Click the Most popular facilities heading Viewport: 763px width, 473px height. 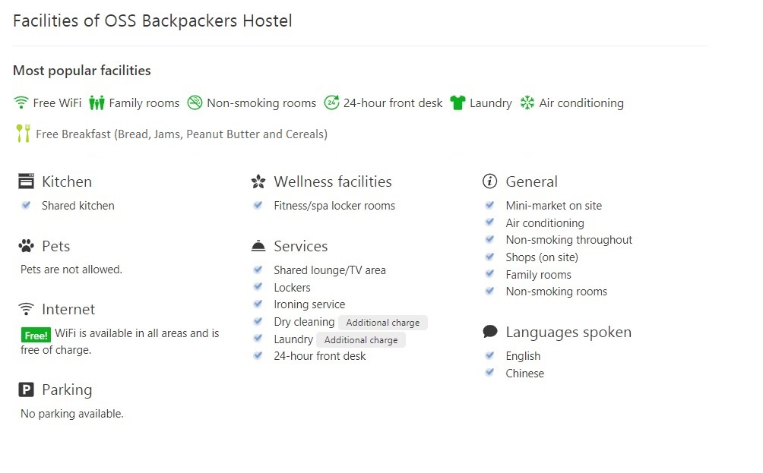pos(82,71)
